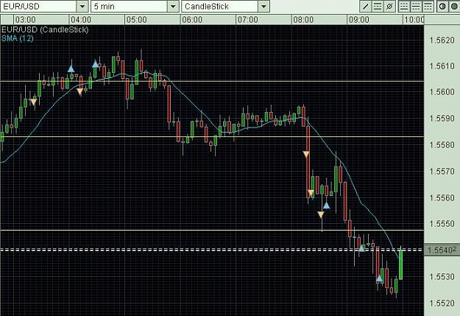
Task: Click the 1.5580 price axis label
Action: tap(442, 145)
